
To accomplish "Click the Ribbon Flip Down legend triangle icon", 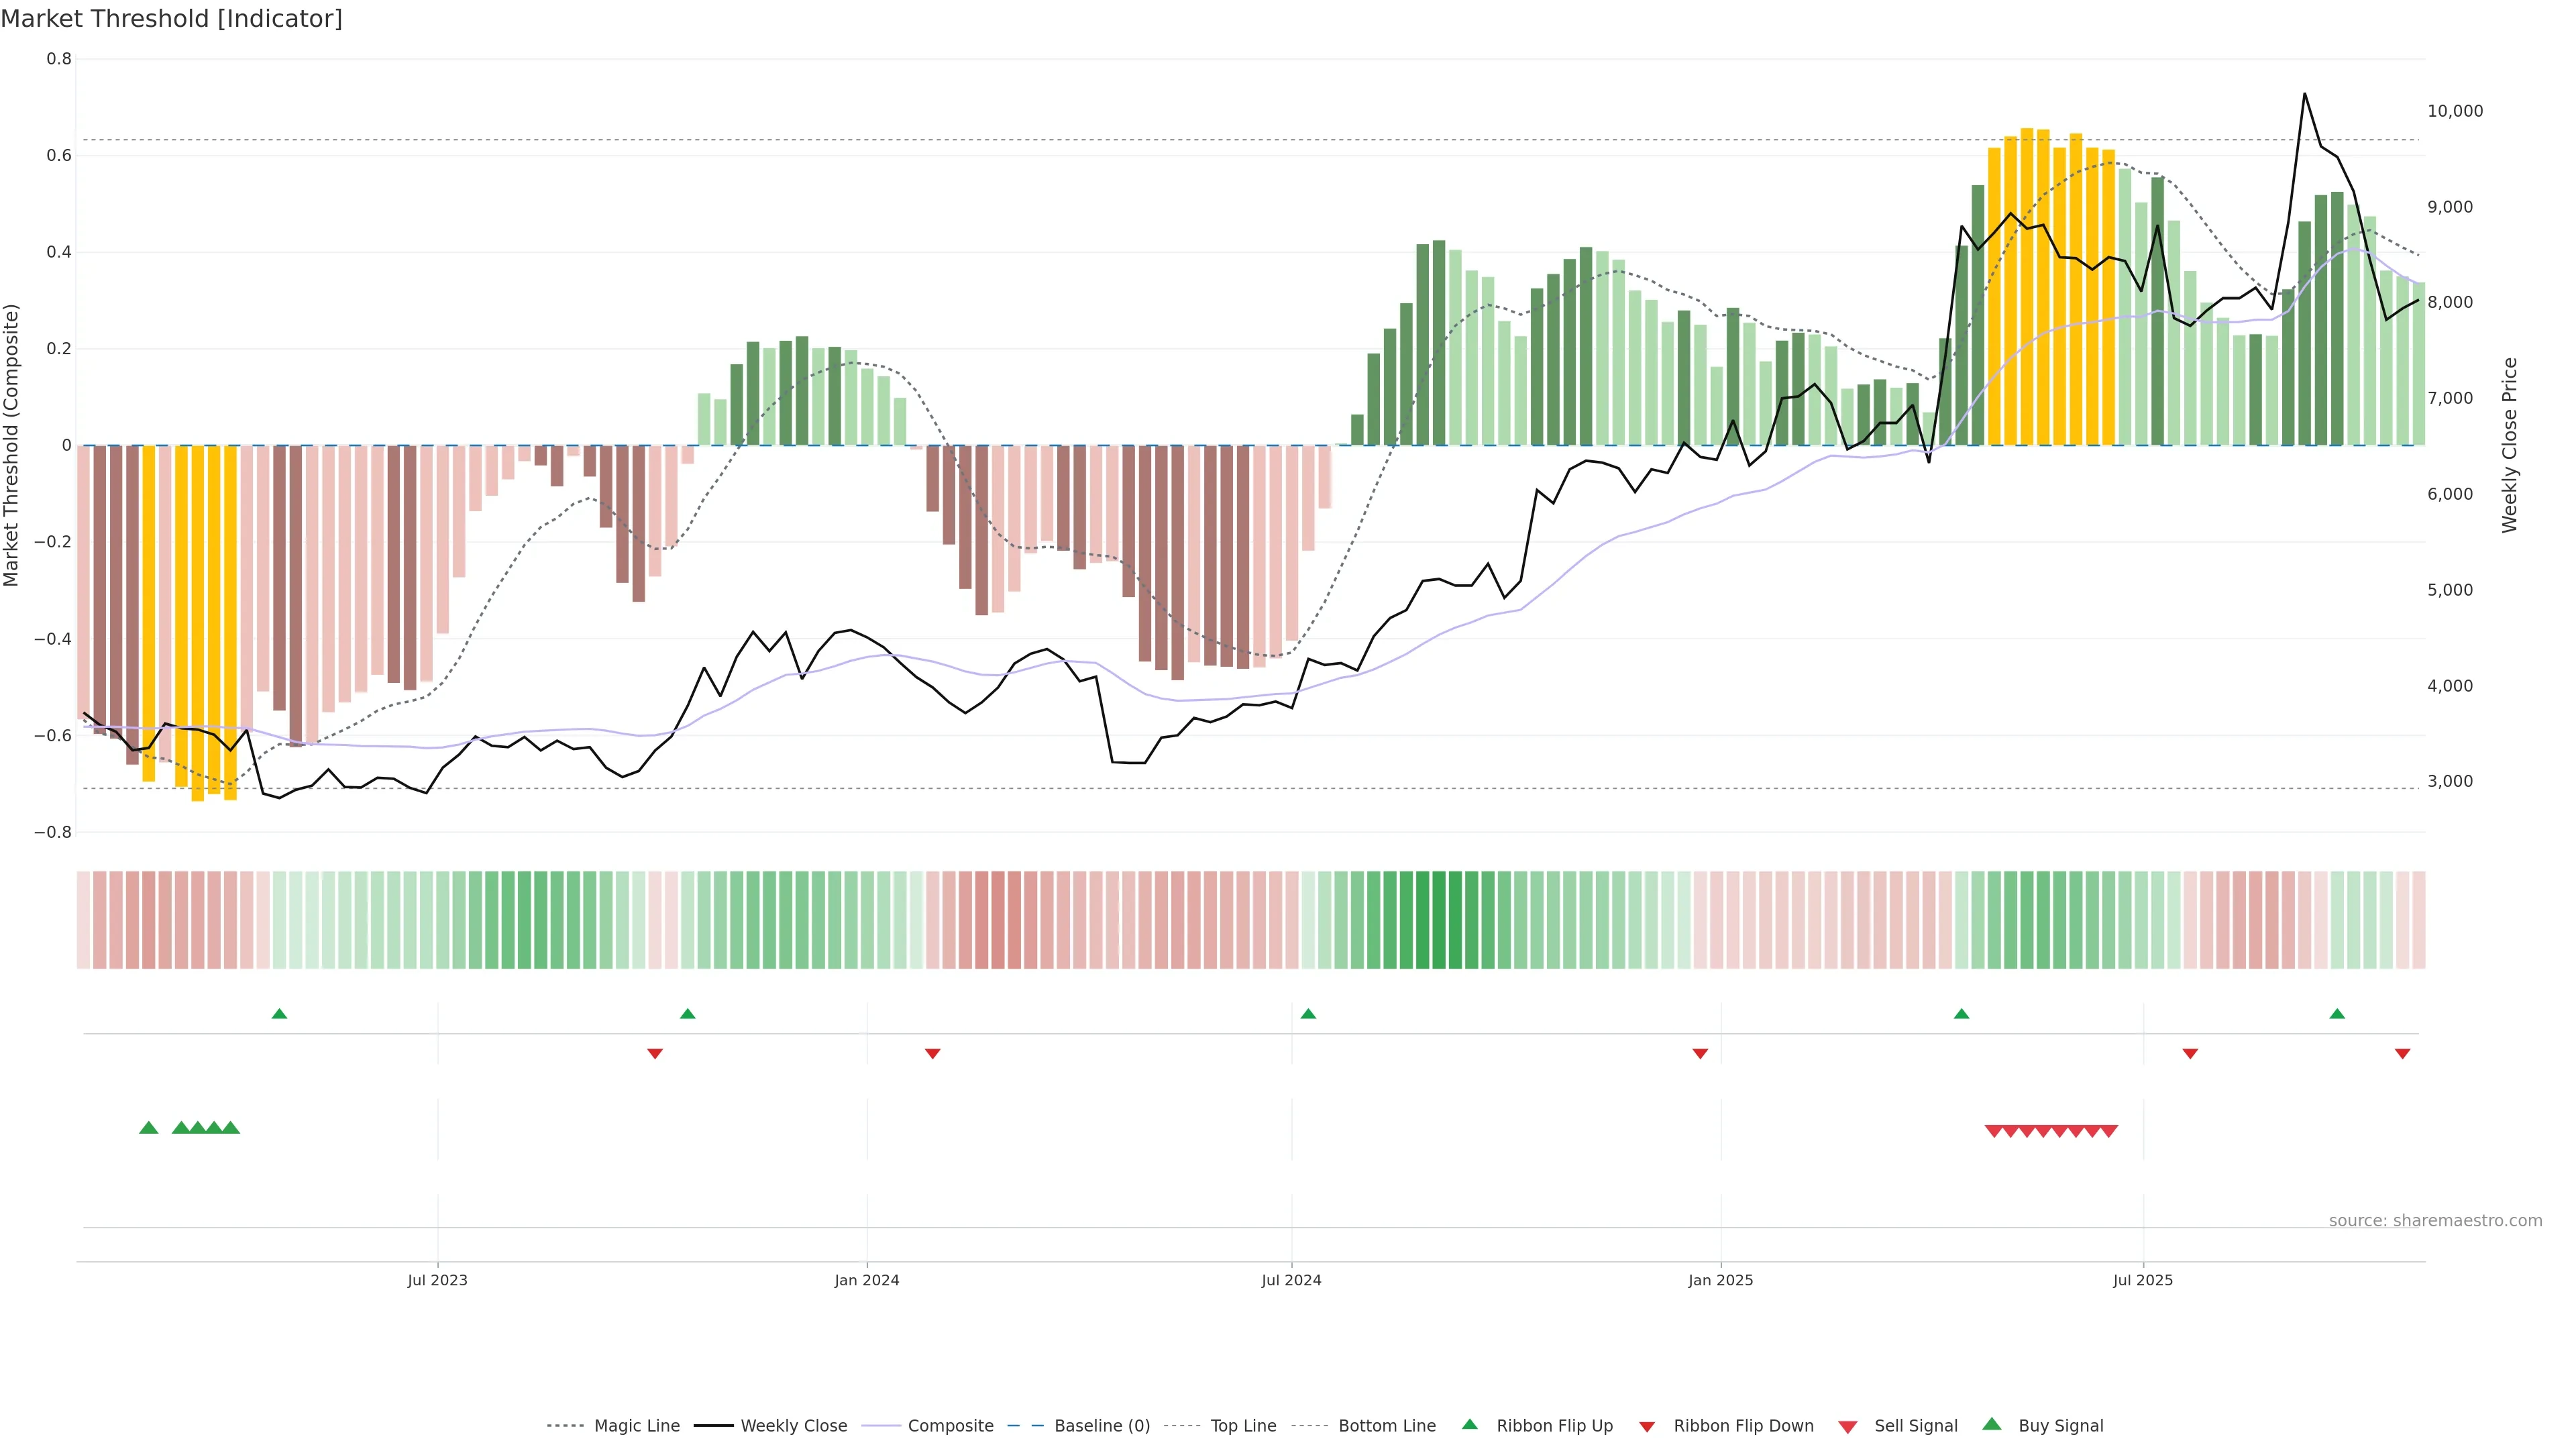I will coord(1646,1427).
